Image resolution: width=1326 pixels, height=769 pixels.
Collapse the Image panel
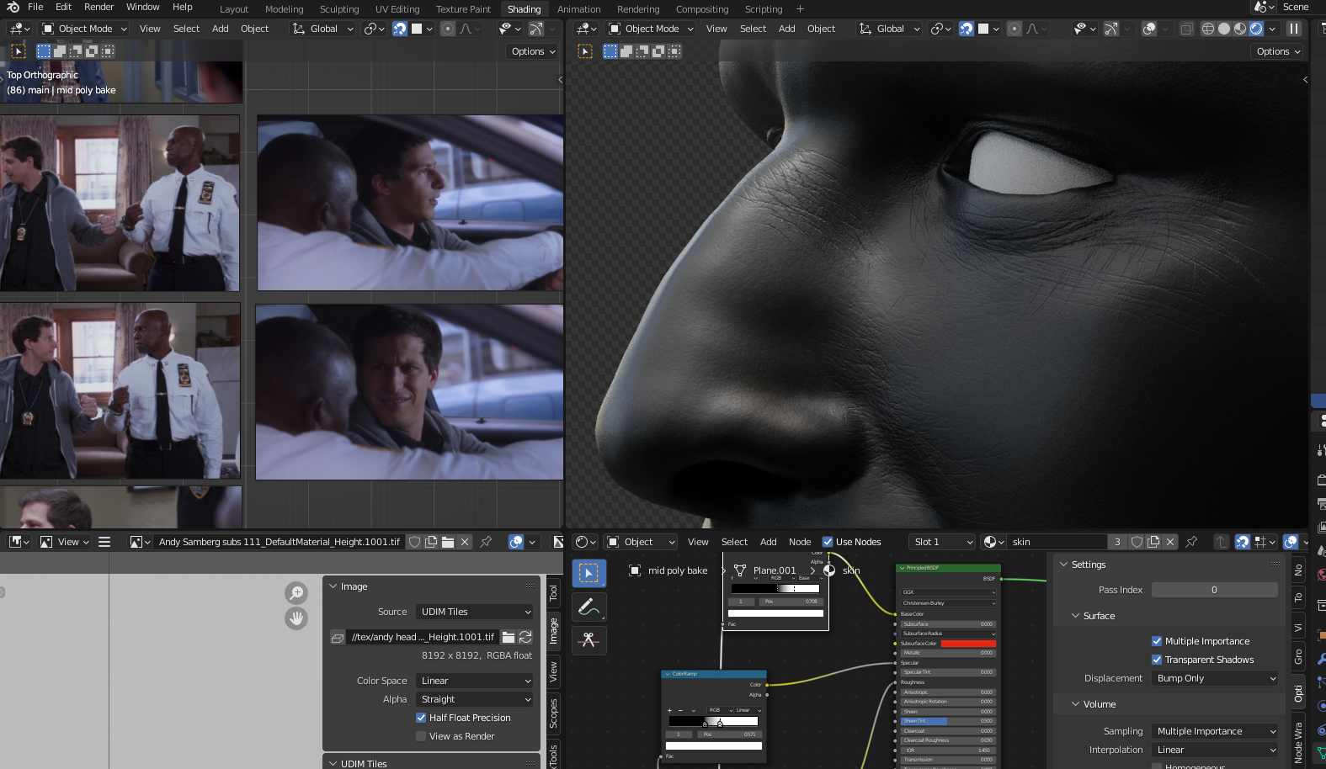(333, 586)
